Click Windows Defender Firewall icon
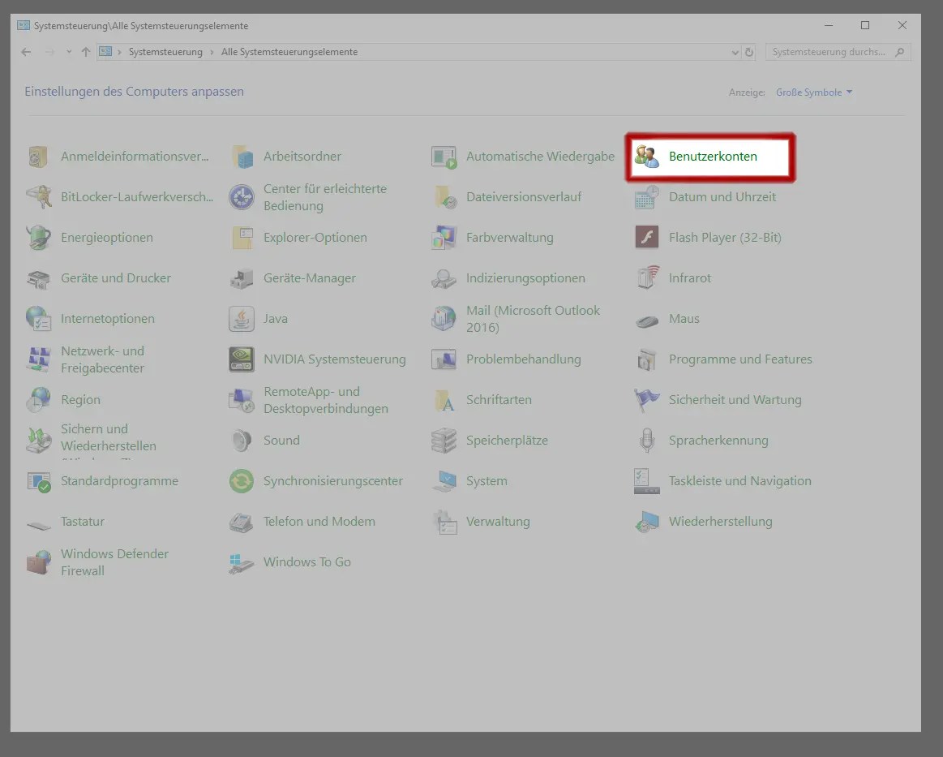This screenshot has height=757, width=943. point(38,562)
